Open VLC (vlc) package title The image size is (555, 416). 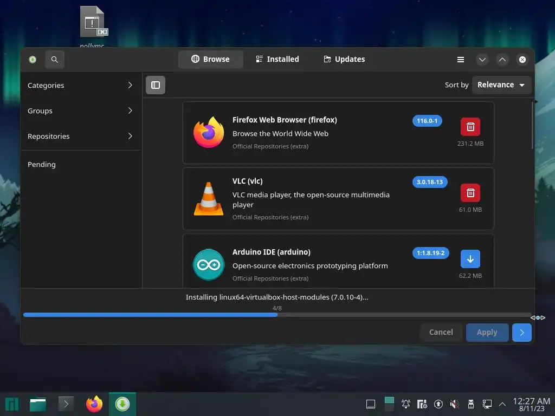[247, 181]
